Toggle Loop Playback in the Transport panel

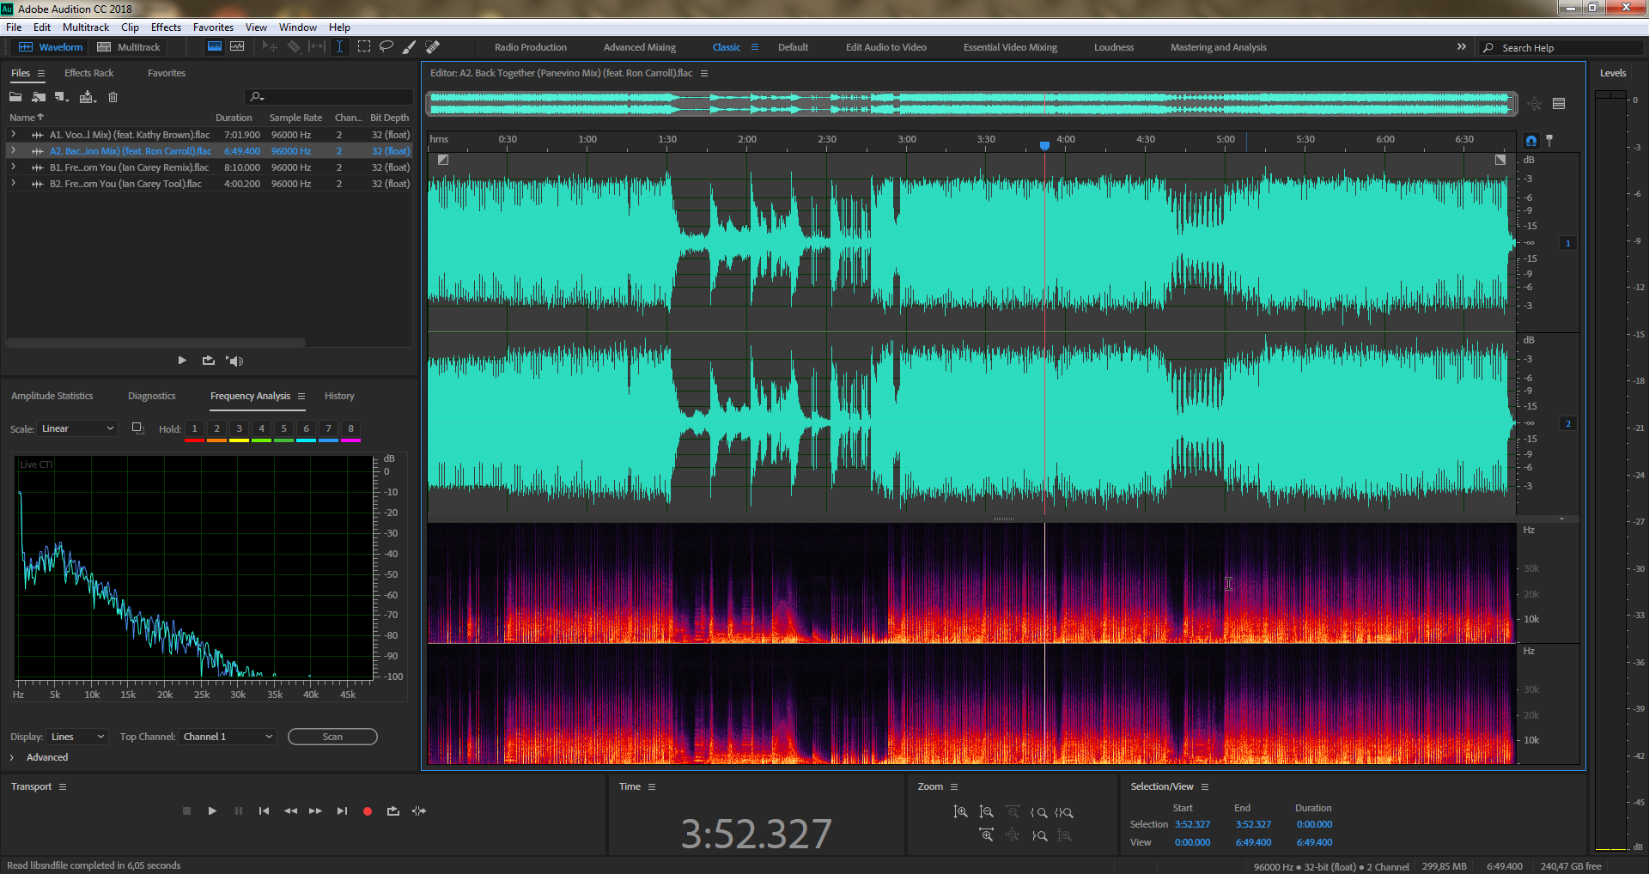click(393, 810)
